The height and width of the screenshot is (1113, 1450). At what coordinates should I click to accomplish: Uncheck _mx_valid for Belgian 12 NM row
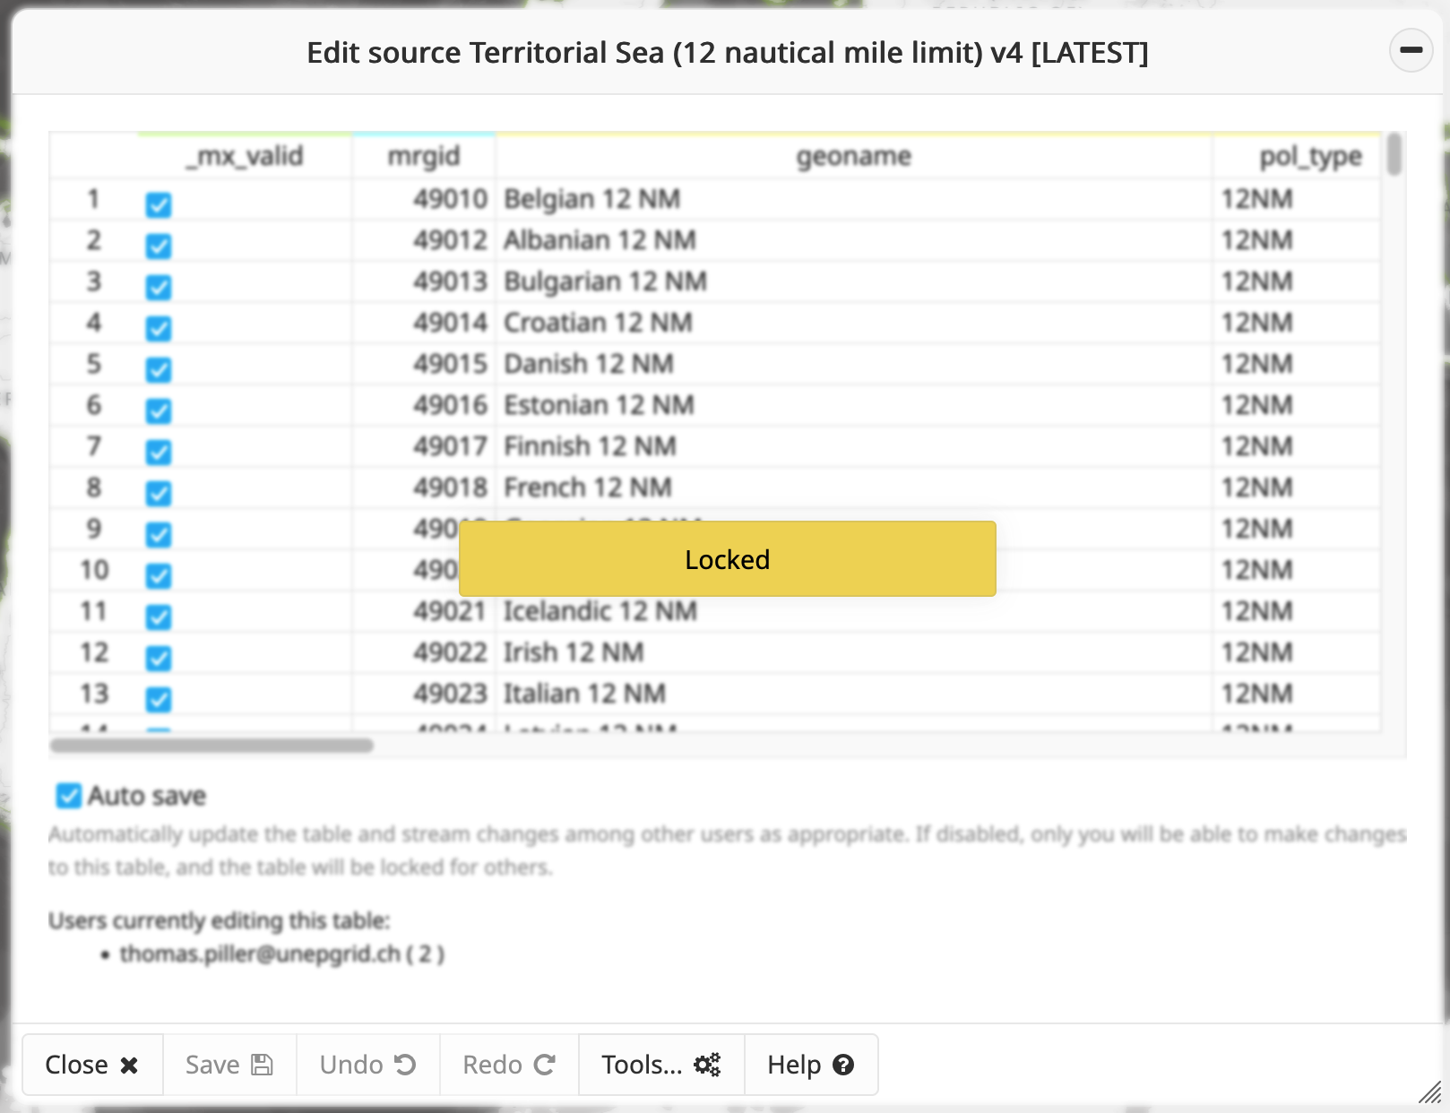[159, 205]
